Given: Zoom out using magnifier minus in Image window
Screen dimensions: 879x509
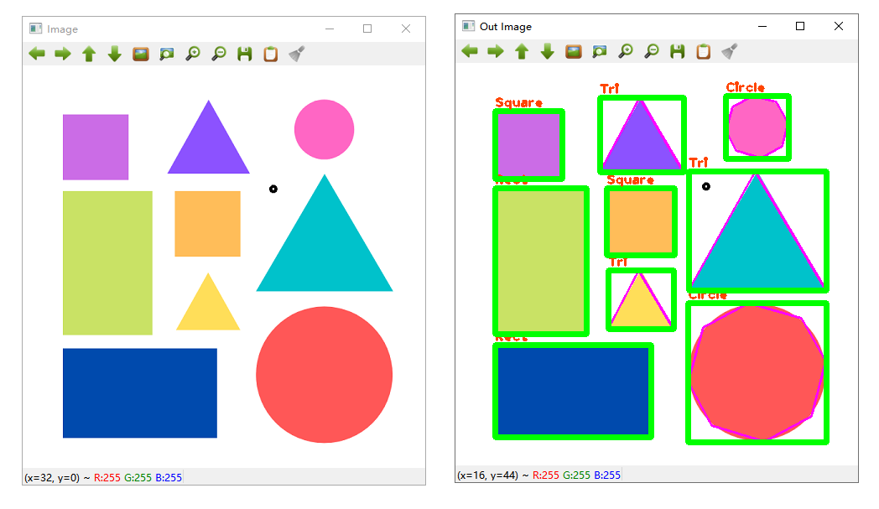Looking at the screenshot, I should 219,54.
